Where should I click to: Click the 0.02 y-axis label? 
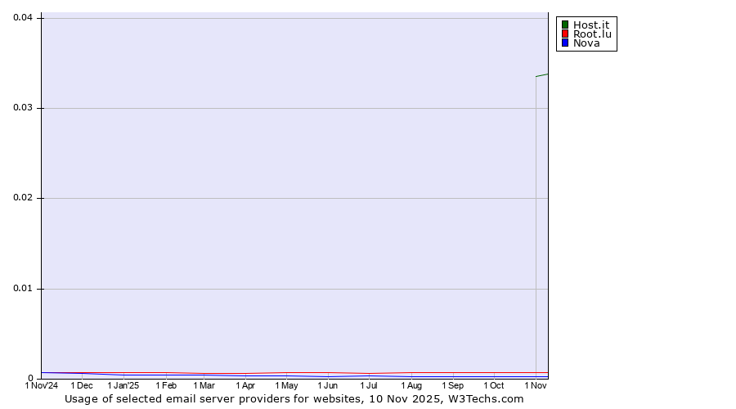(23, 197)
